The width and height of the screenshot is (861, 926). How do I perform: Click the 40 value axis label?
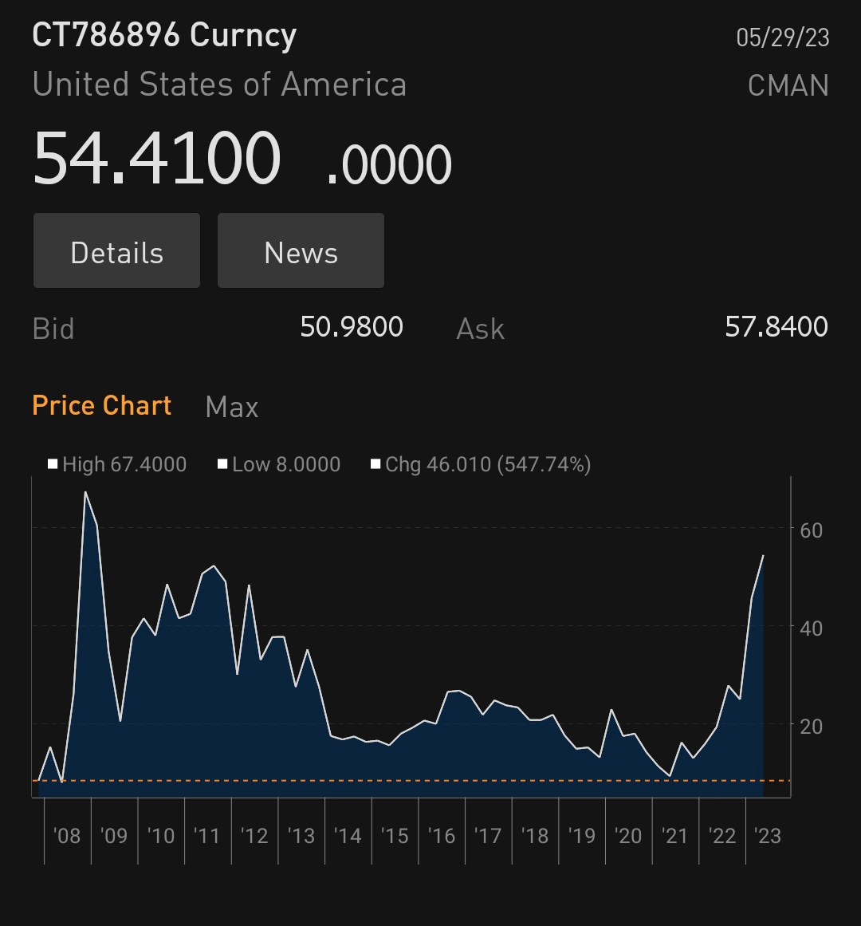pos(812,628)
